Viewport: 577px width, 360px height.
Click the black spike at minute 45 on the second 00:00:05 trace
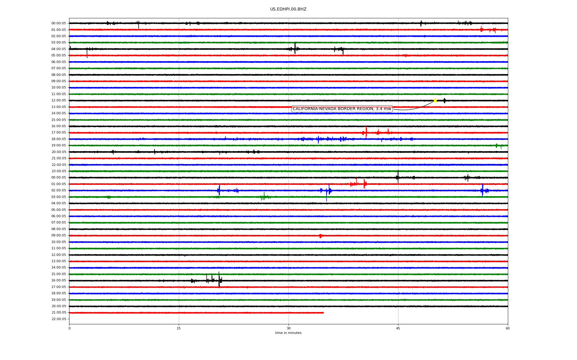(x=398, y=177)
